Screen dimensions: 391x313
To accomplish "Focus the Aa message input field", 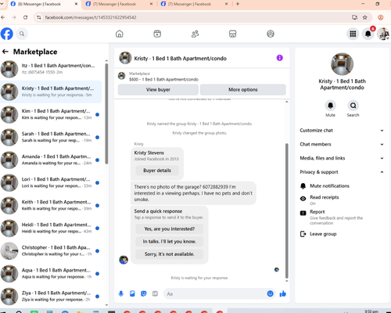I will 215,294.
